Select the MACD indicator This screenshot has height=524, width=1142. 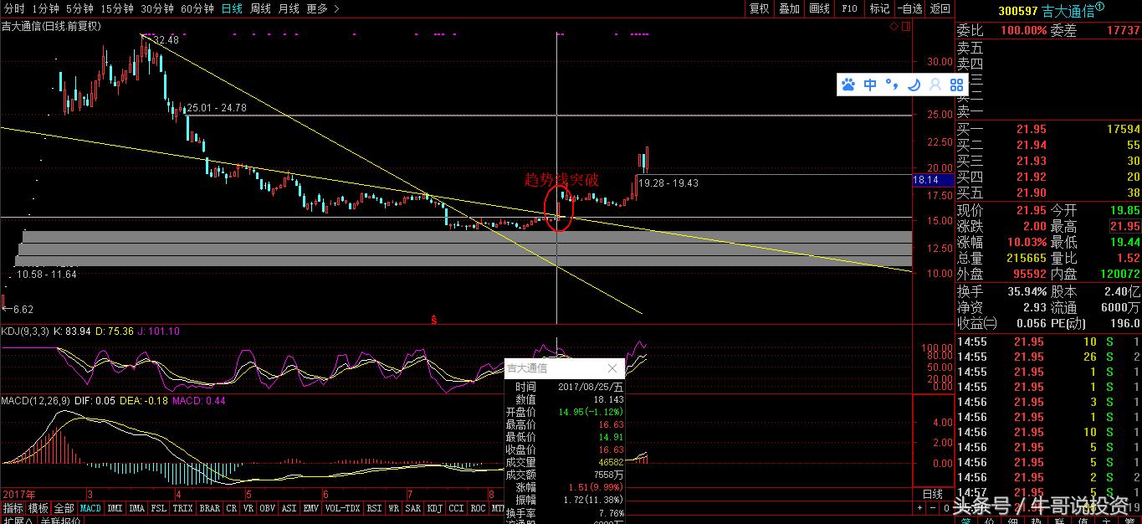tap(90, 508)
